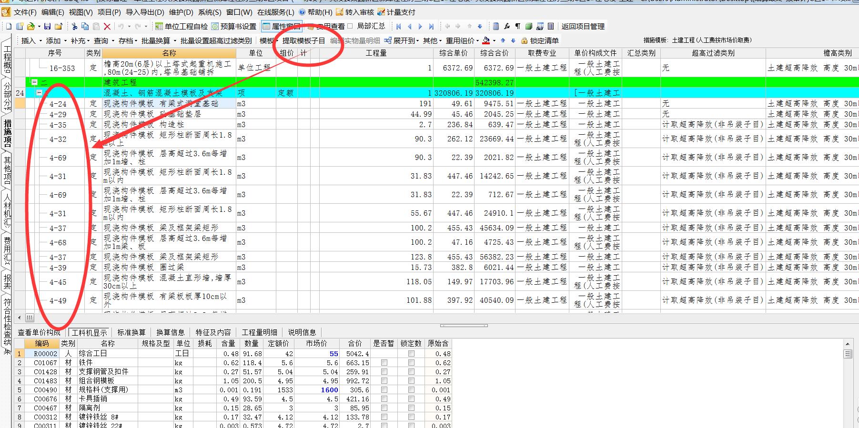Open the 插入 dropdown
The image size is (859, 428).
(x=31, y=40)
